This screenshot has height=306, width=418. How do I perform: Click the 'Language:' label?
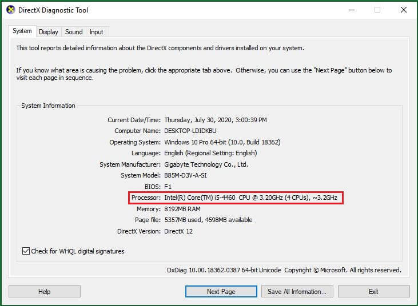(x=146, y=153)
